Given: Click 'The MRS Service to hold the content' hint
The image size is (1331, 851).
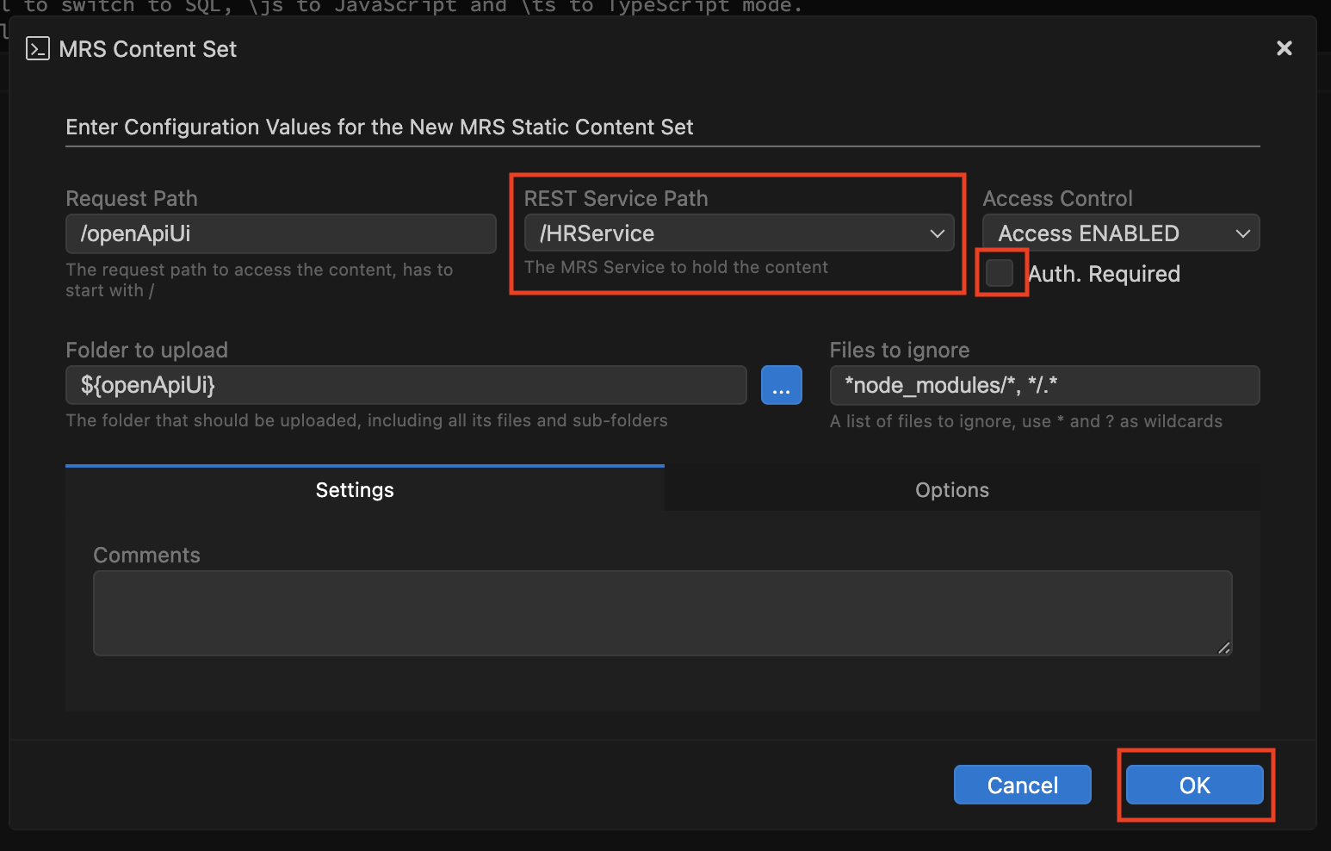Looking at the screenshot, I should click(676, 267).
